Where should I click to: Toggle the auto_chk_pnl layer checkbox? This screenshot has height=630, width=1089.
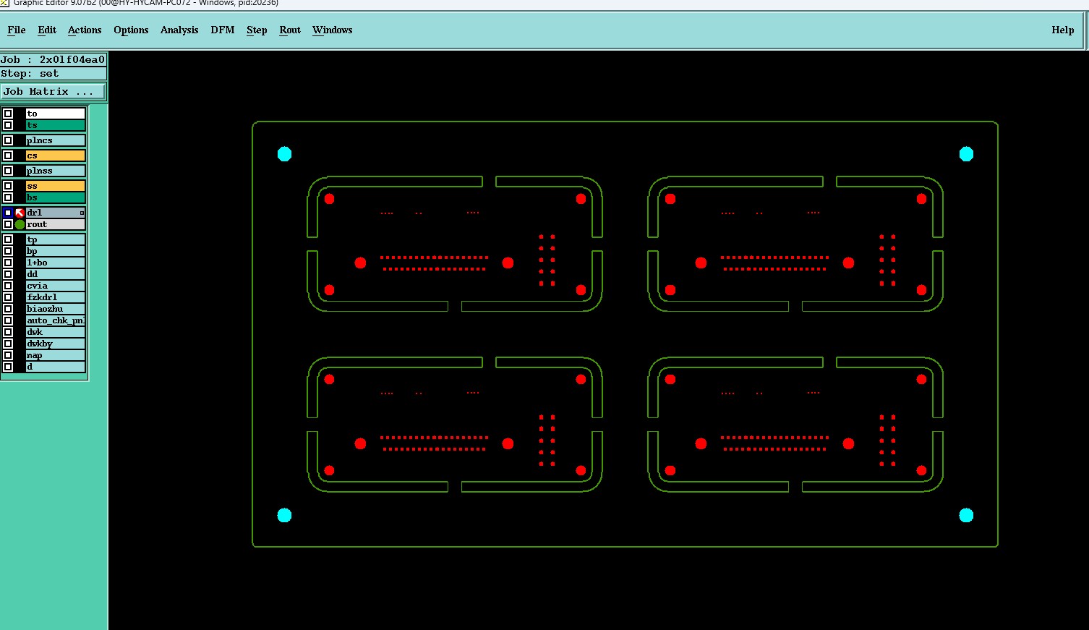(8, 320)
